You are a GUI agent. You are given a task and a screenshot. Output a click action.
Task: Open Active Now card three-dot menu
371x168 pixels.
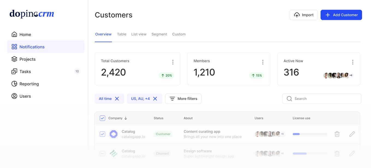(x=353, y=62)
